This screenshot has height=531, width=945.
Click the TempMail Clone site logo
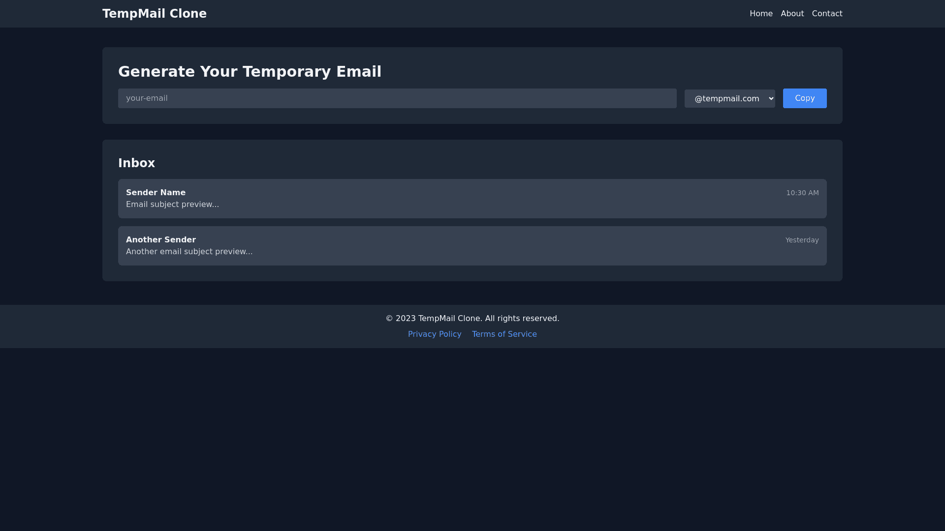154,14
